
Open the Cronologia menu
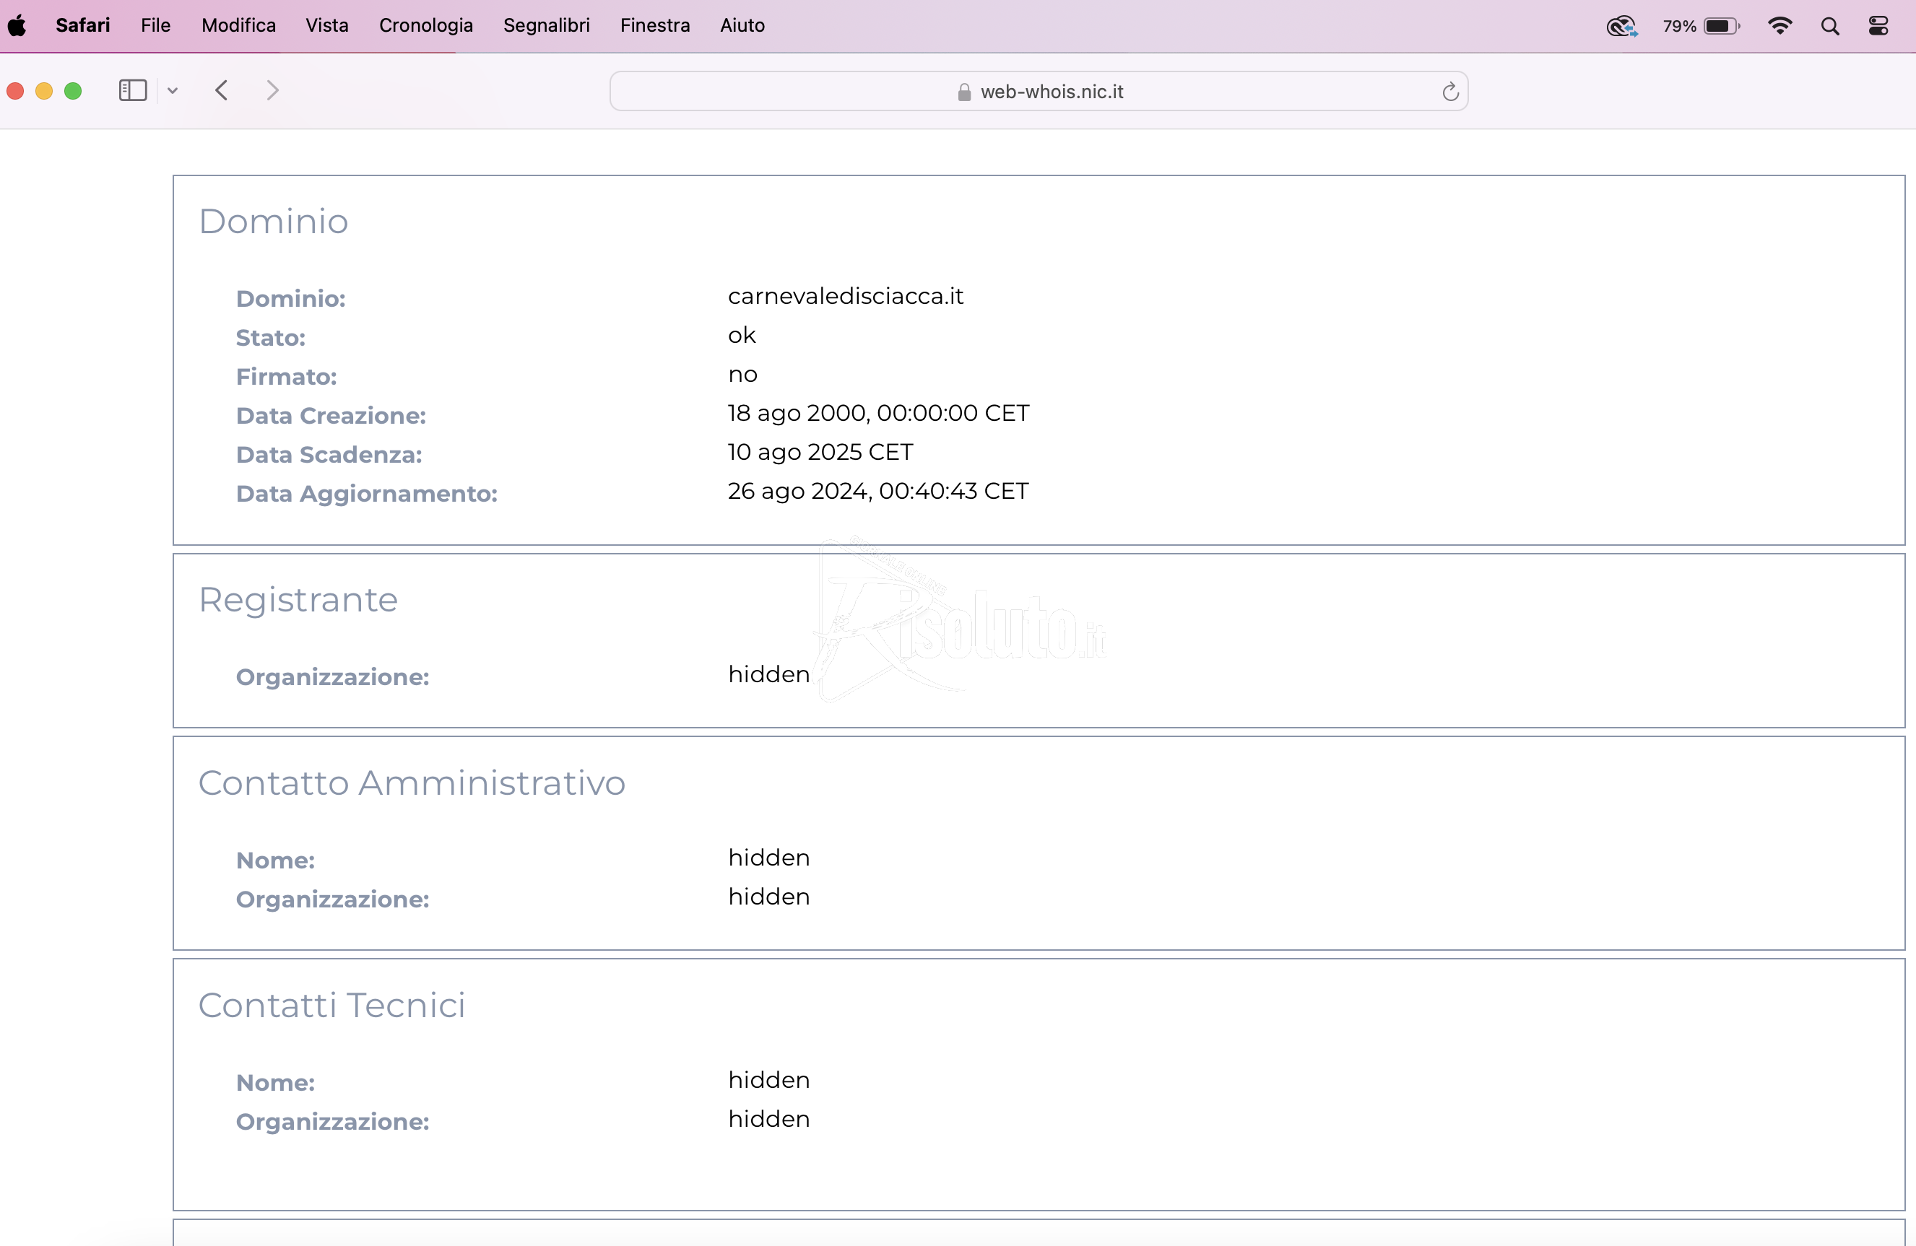[426, 26]
